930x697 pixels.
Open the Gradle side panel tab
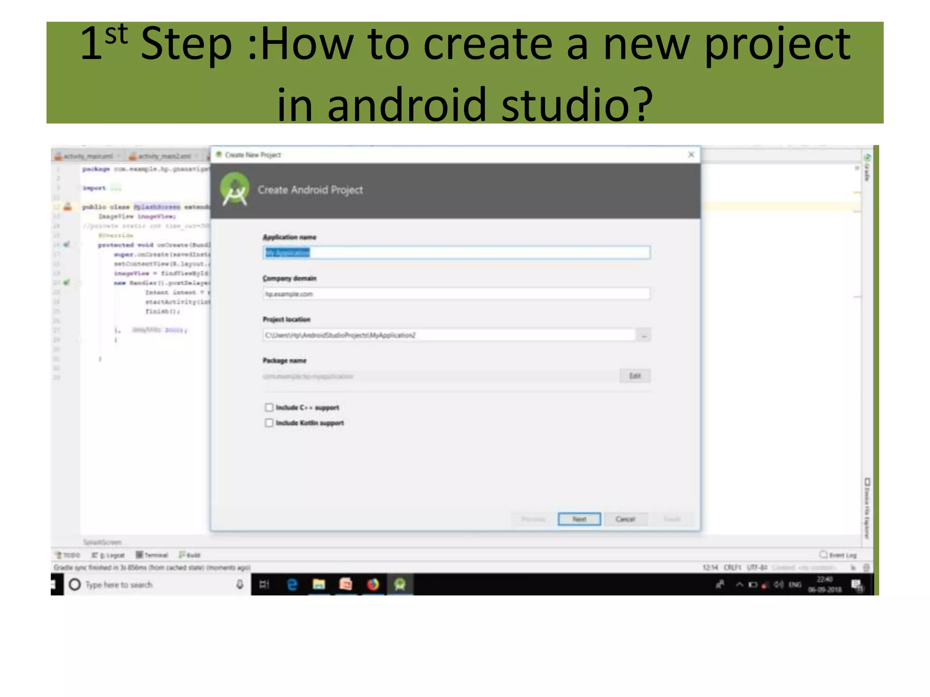pos(867,167)
